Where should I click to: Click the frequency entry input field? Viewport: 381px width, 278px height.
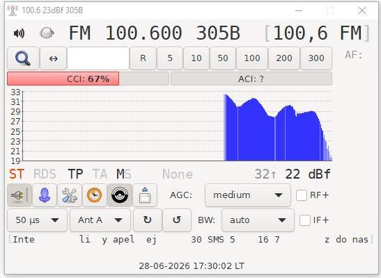98,58
